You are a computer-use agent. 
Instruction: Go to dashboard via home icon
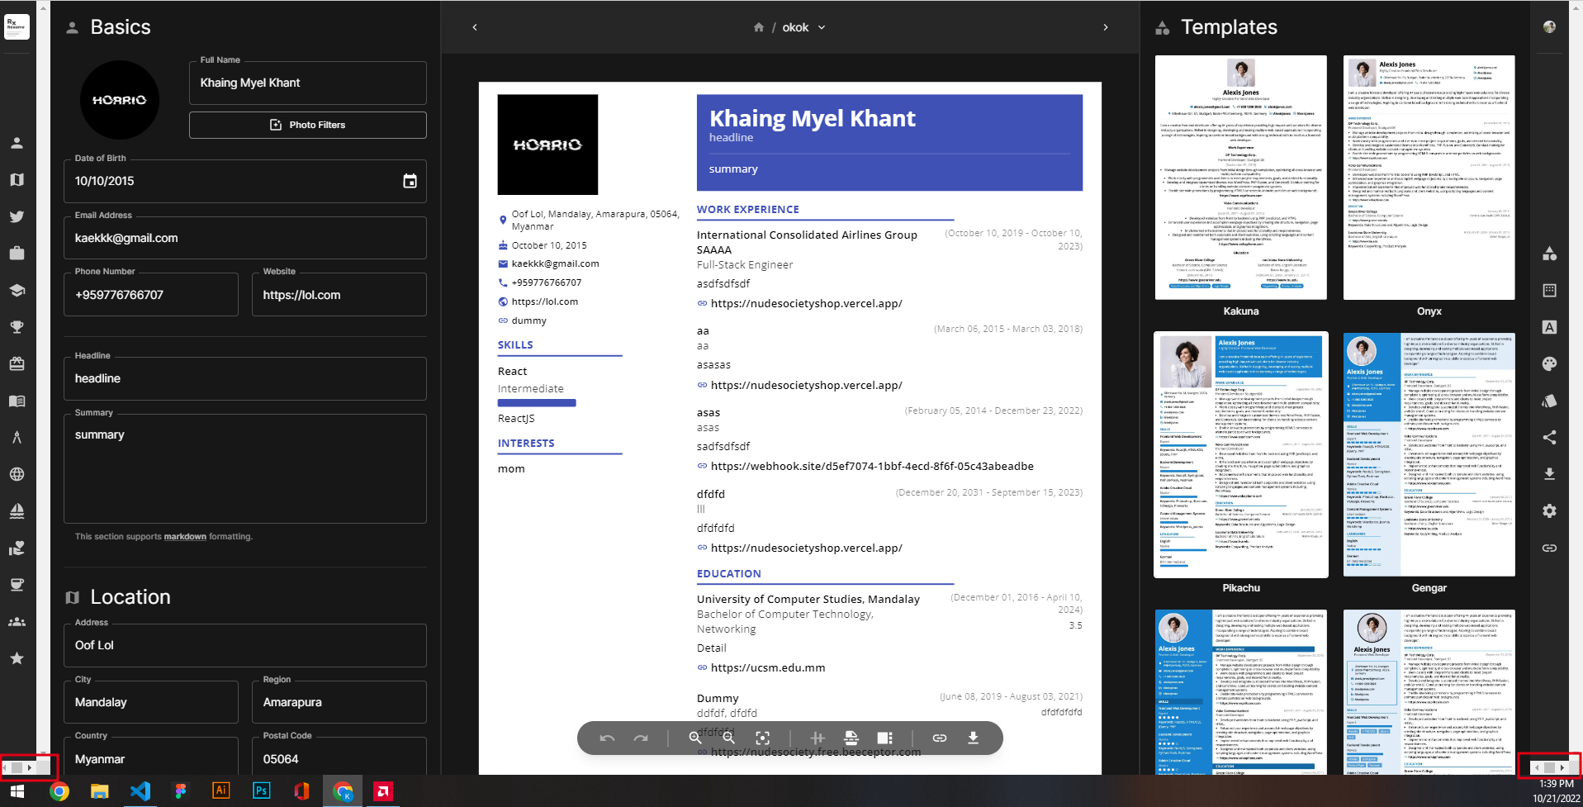pos(759,27)
